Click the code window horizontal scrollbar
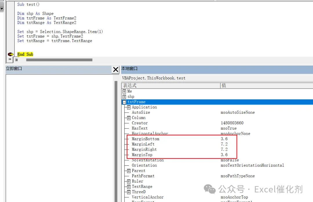 click(59, 60)
